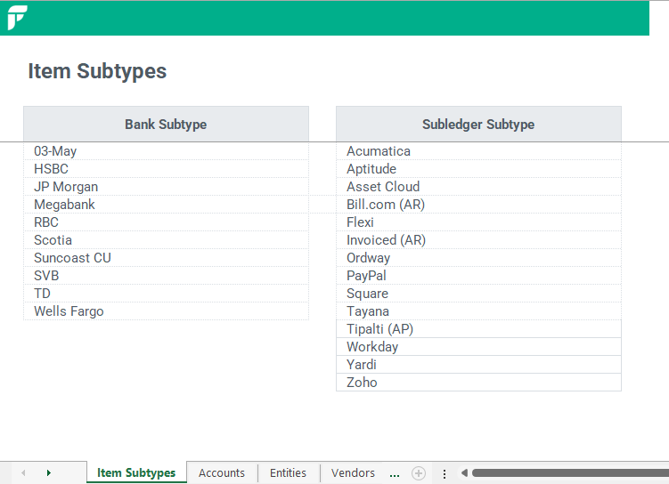Select the Acumatica cell

(x=478, y=151)
